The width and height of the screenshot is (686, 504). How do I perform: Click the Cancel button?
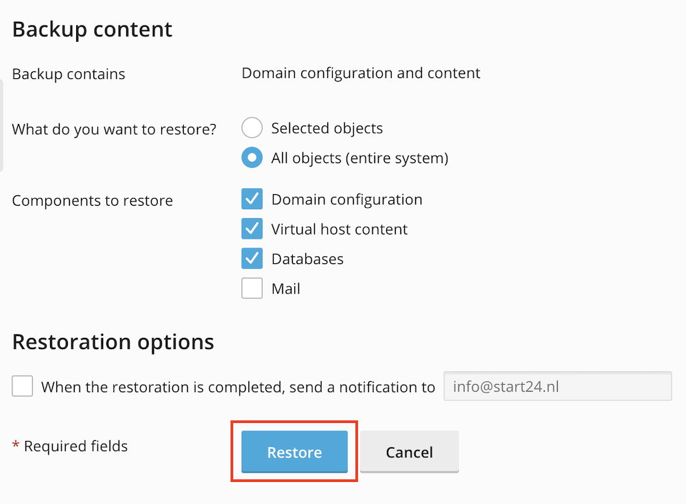(x=409, y=453)
